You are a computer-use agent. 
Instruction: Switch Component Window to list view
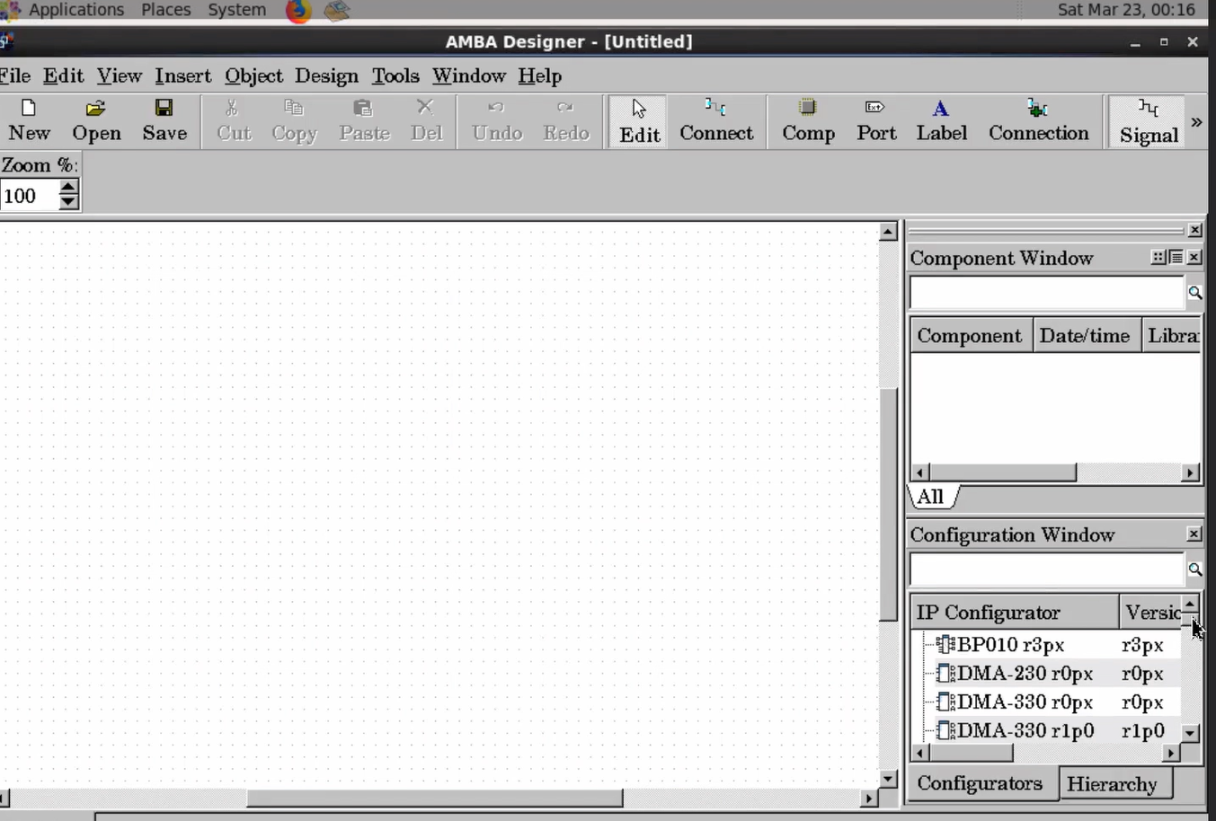[x=1176, y=258]
